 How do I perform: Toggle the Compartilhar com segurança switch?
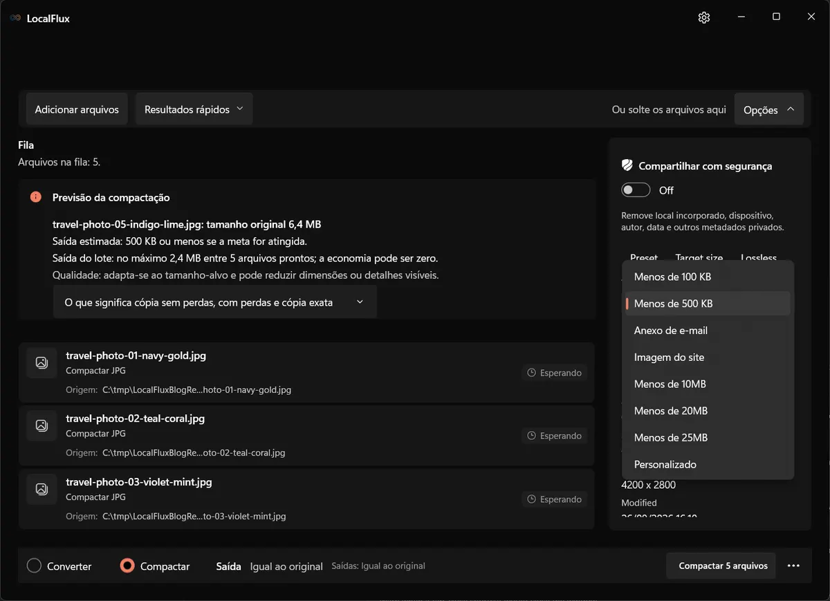pyautogui.click(x=636, y=190)
